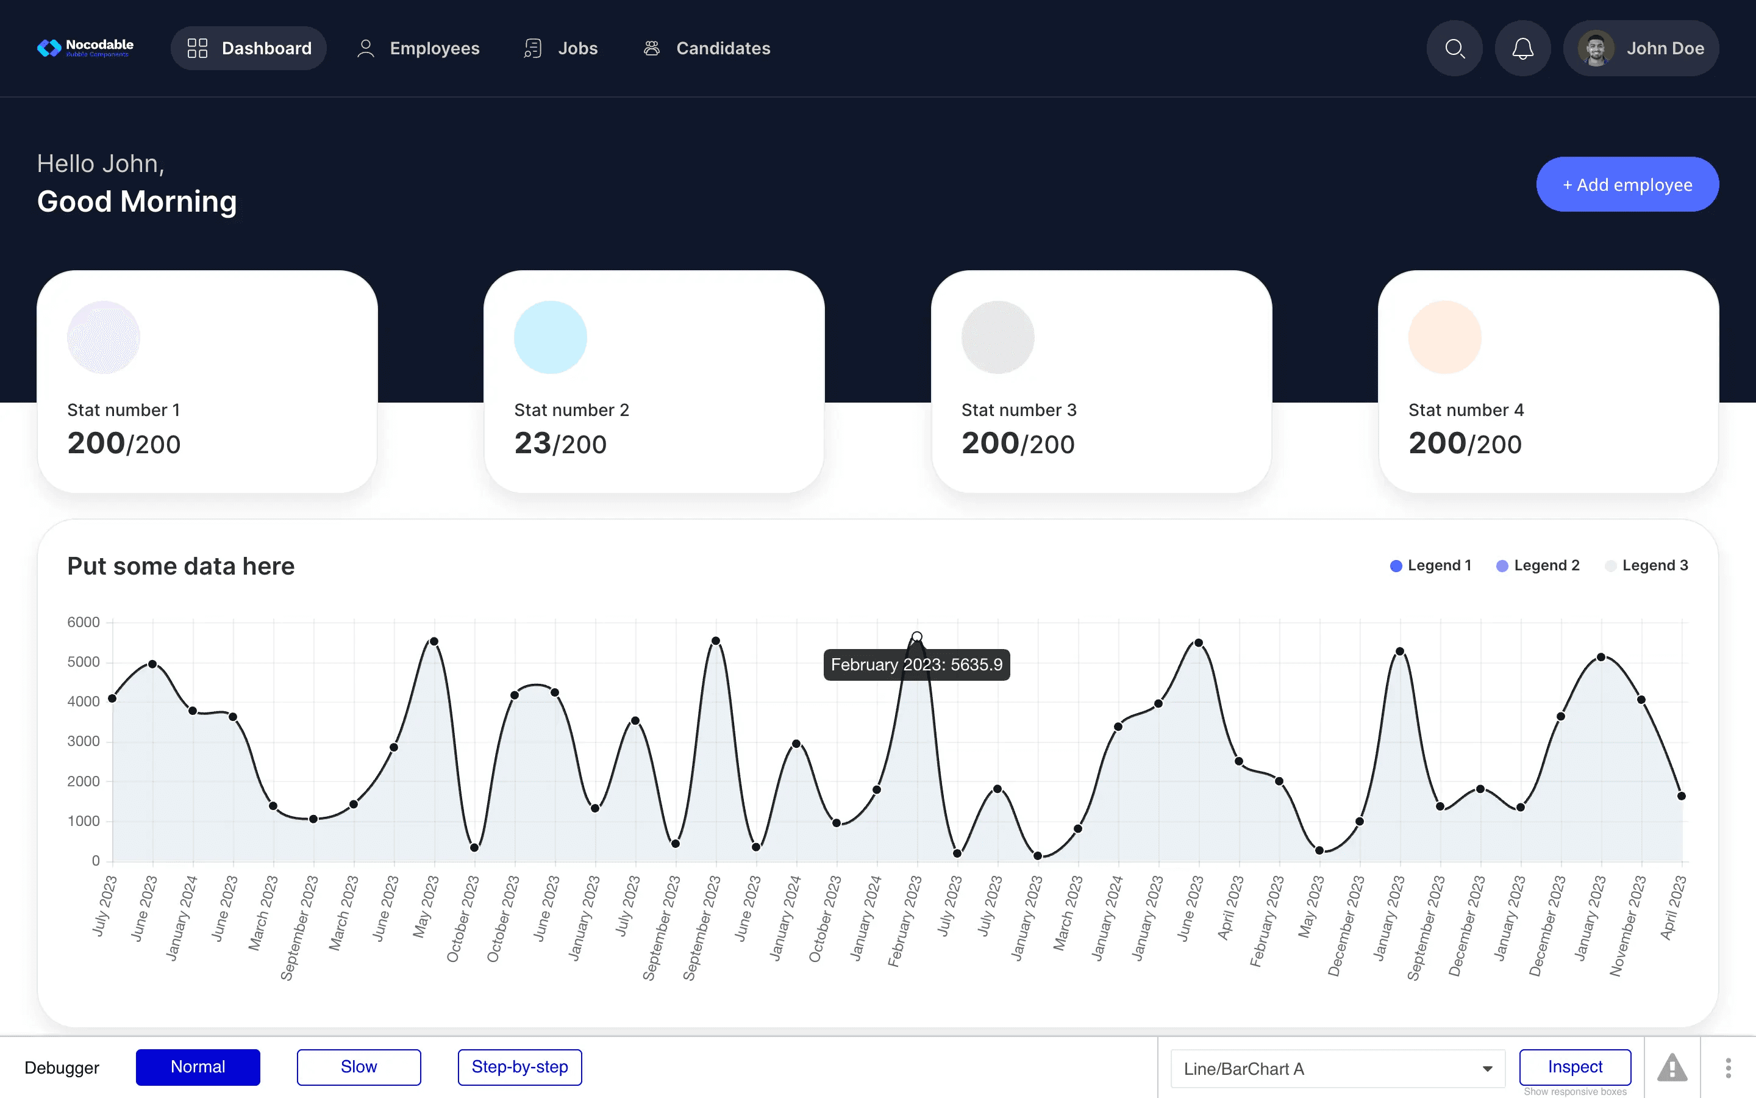Switch to the Dashboard tab
The width and height of the screenshot is (1756, 1098).
[x=249, y=48]
